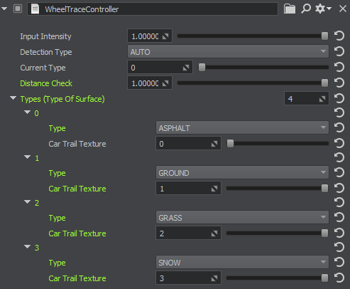Collapse the Types (Type Of Surface) list
Image resolution: width=350 pixels, height=289 pixels.
click(13, 98)
